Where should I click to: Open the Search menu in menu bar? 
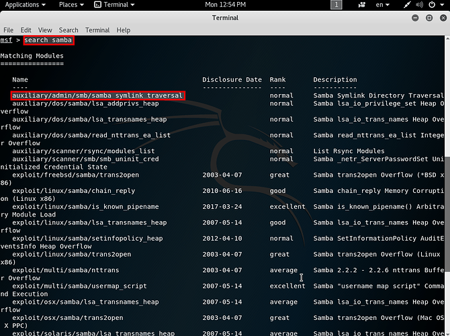(69, 30)
